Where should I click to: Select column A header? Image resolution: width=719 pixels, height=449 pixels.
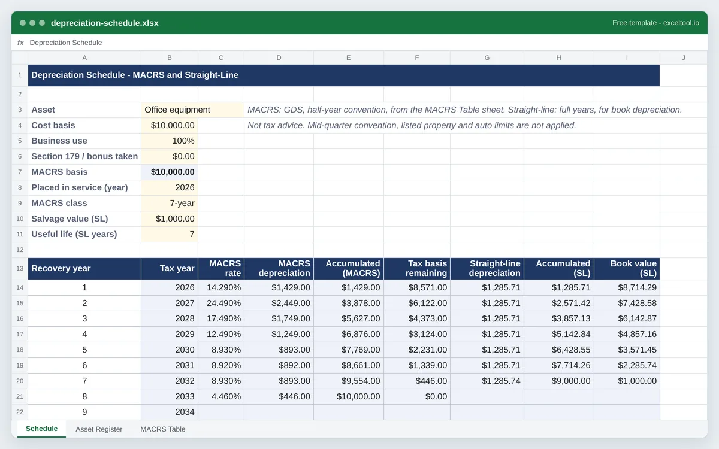pyautogui.click(x=84, y=57)
